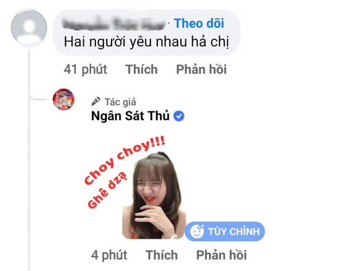Screen dimensions: 356x271
Task: Click the vertical reply thread line
Action: (29, 159)
